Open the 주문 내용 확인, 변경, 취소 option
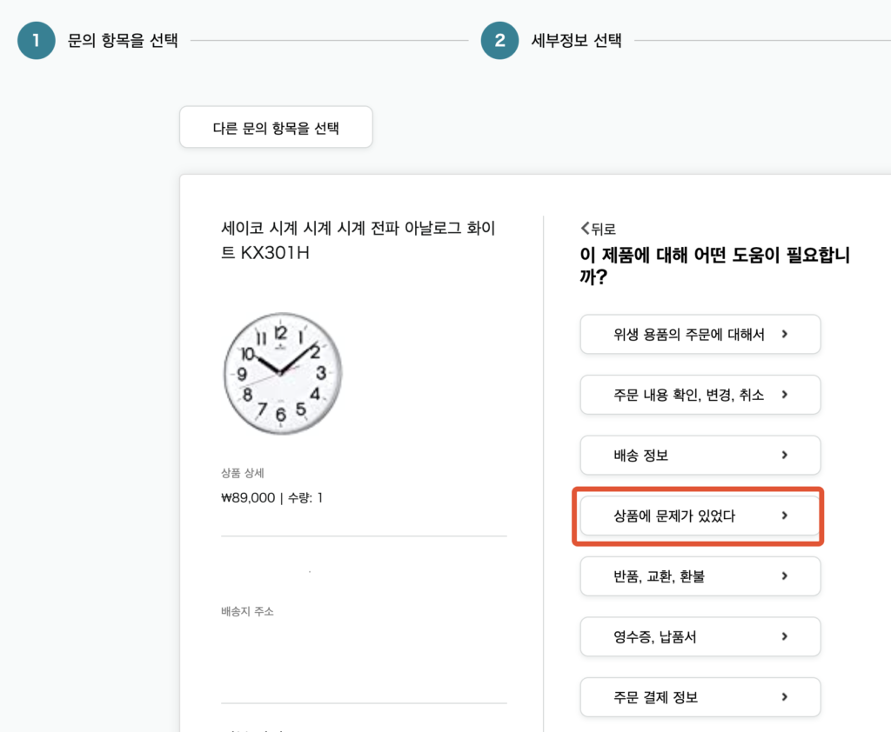This screenshot has width=891, height=732. (x=688, y=395)
